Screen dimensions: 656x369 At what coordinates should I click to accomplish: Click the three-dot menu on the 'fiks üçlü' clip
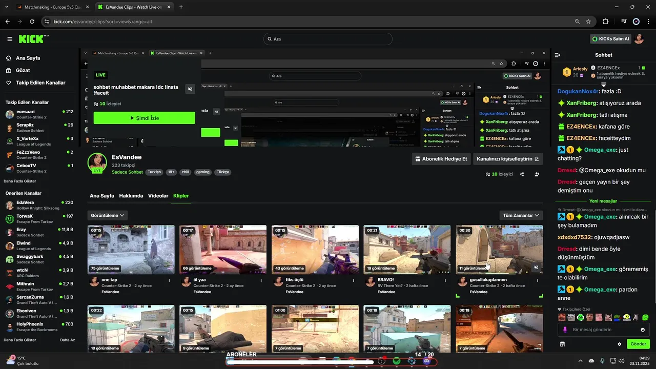[x=353, y=280]
